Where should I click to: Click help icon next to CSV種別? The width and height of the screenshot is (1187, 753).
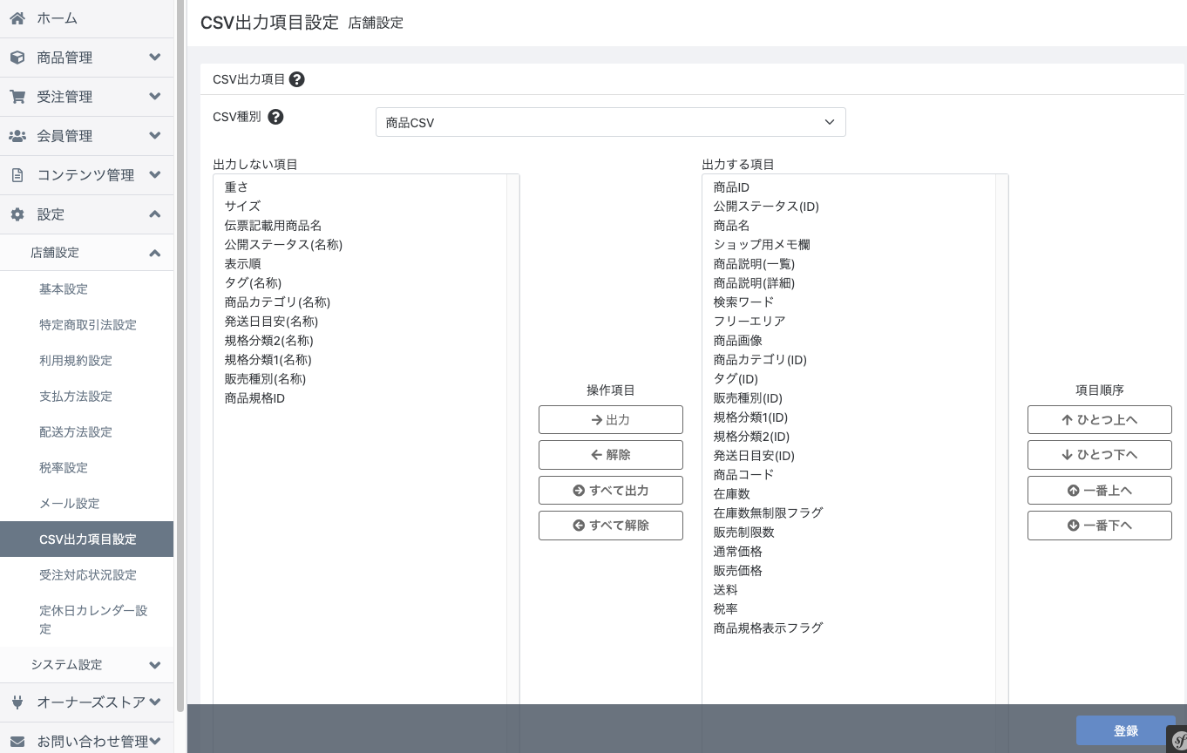[x=275, y=117]
